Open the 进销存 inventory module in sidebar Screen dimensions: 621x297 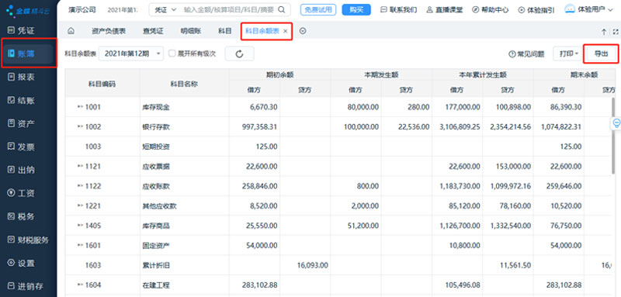click(x=26, y=286)
